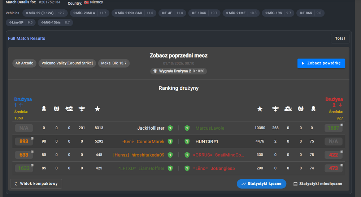This screenshot has width=361, height=197.
Task: Click the shield badge beside SnailMindCo
Action: (x=187, y=155)
